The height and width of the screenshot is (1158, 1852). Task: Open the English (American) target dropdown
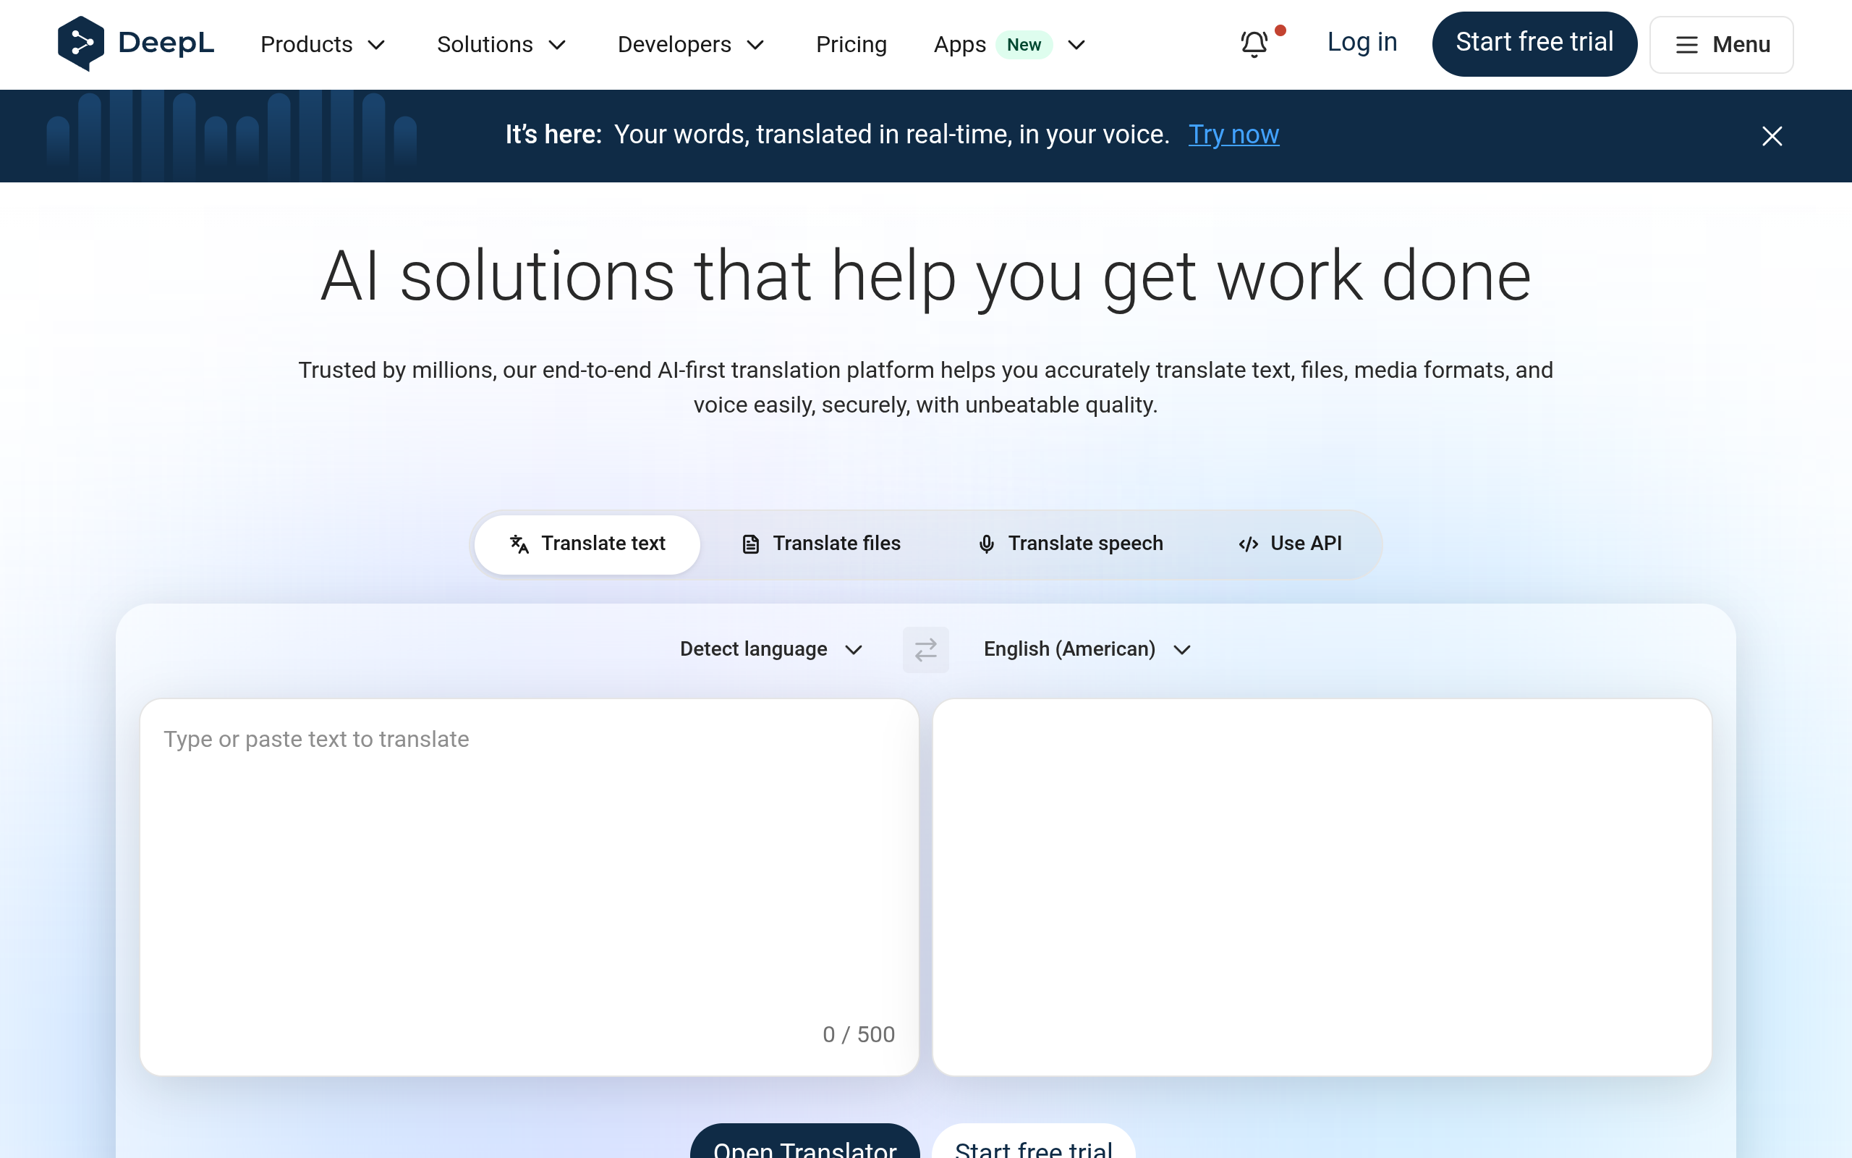pos(1087,649)
